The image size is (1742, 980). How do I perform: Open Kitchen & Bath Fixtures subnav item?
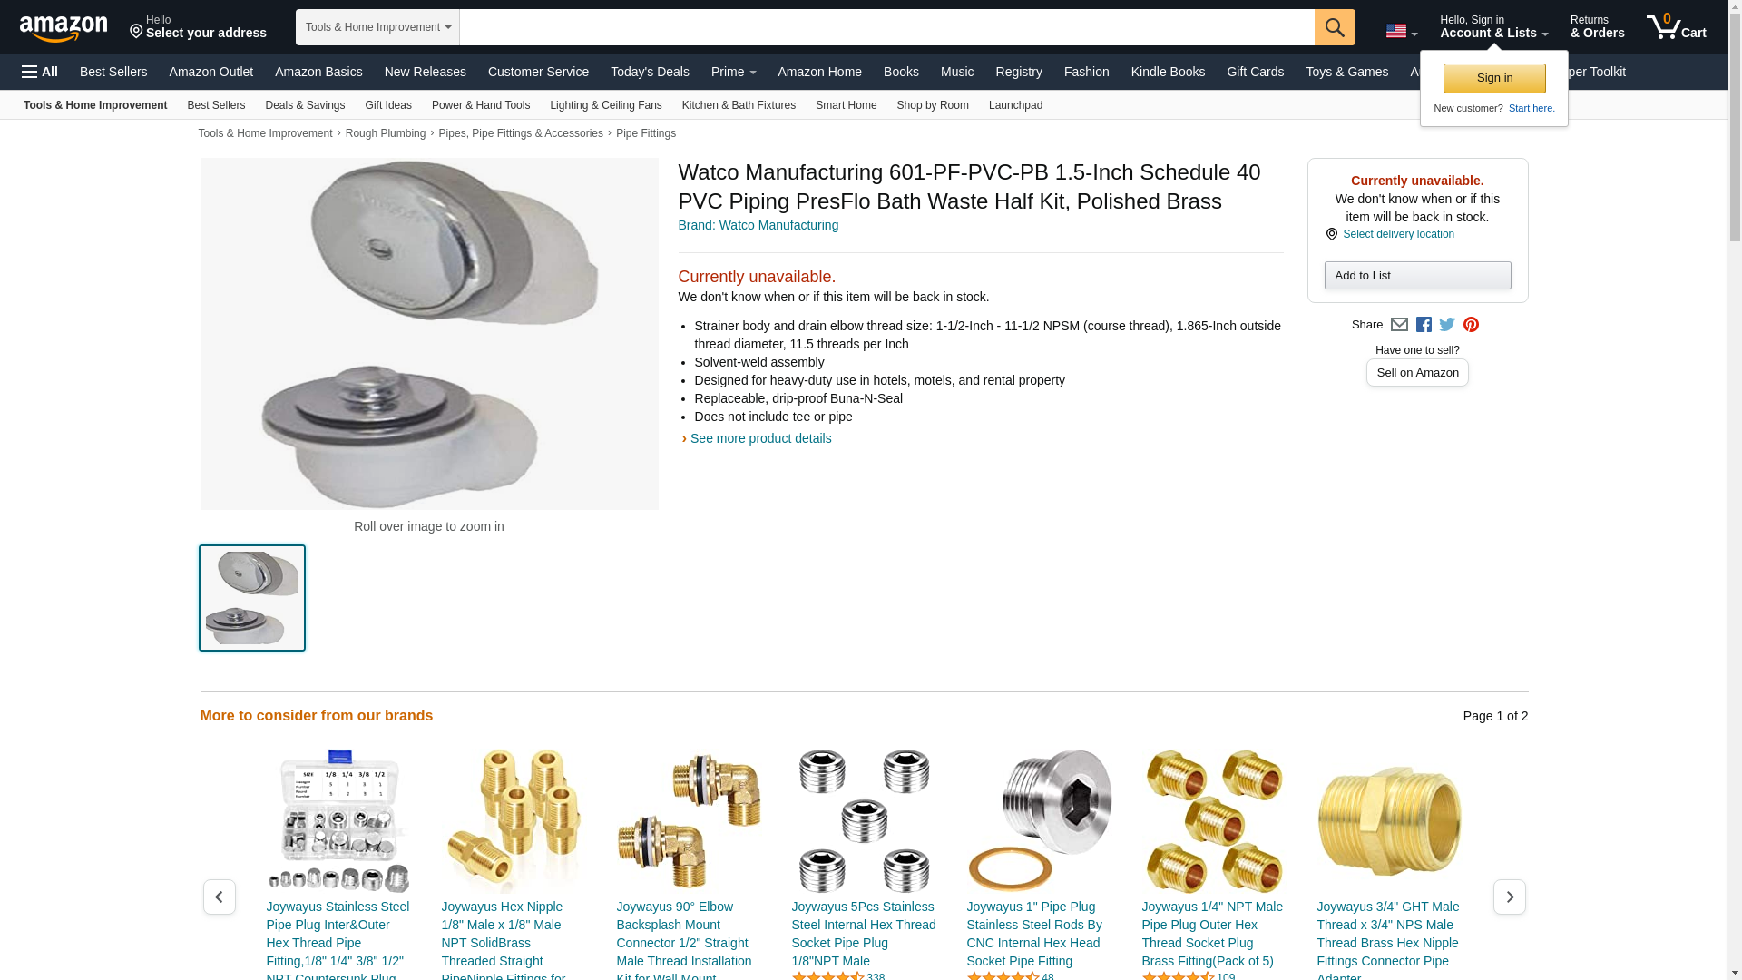coord(739,105)
